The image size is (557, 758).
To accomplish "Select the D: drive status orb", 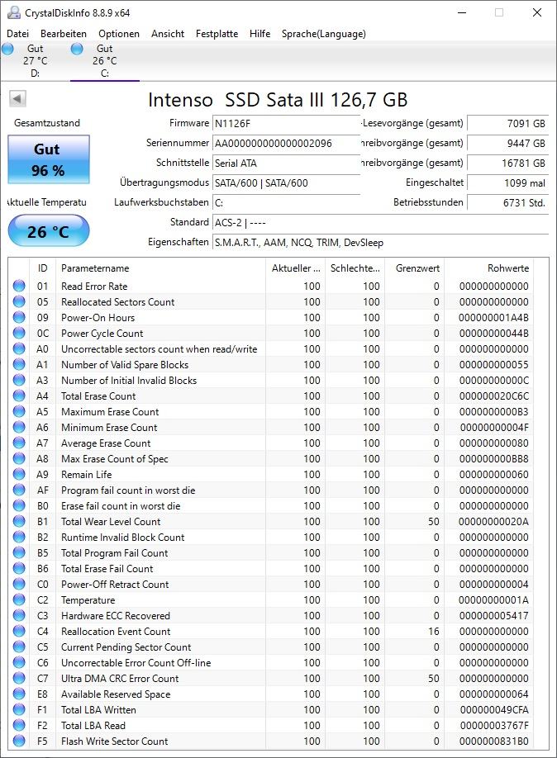I will point(7,49).
